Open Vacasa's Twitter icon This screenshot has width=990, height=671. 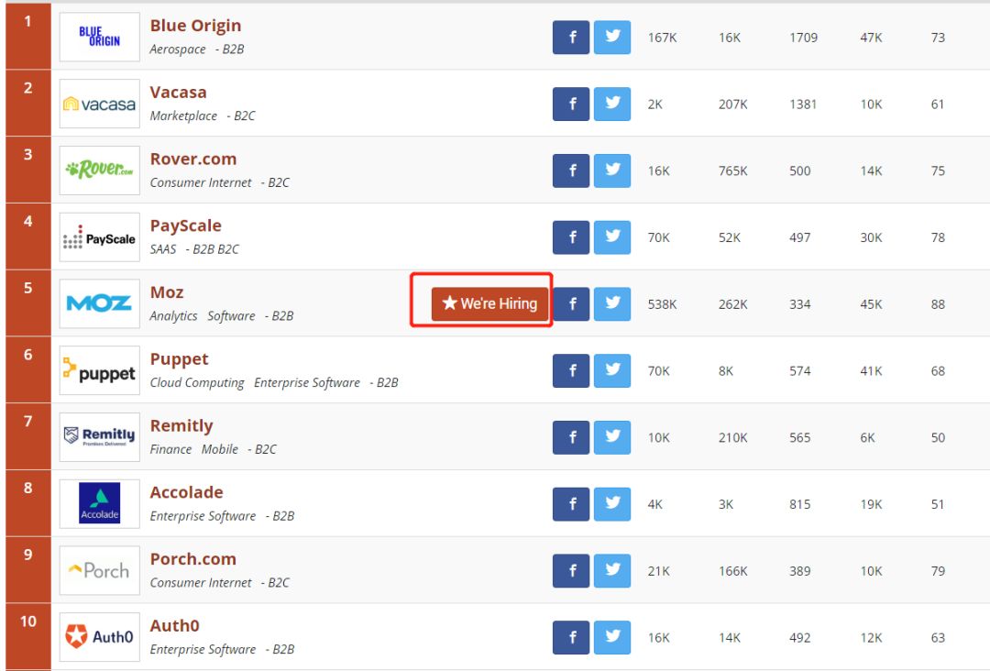pos(611,104)
